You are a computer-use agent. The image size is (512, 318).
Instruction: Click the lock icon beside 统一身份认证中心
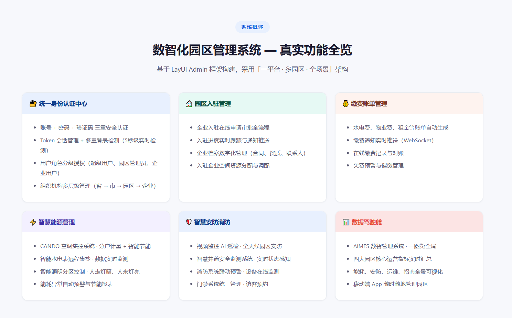click(x=33, y=104)
